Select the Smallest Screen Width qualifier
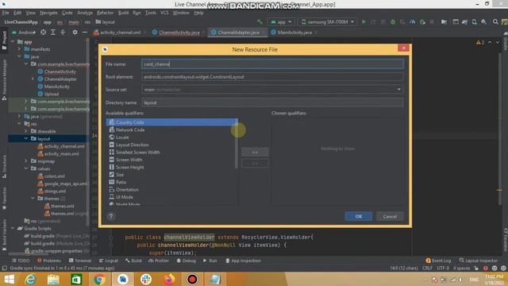This screenshot has width=508, height=286. tap(171, 152)
